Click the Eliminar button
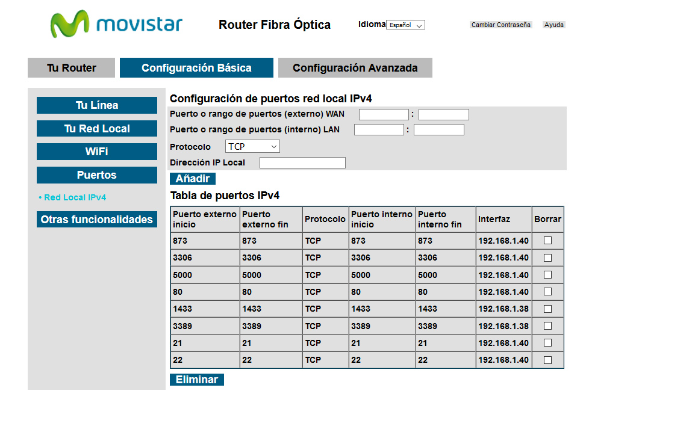The height and width of the screenshot is (438, 692). (x=196, y=380)
